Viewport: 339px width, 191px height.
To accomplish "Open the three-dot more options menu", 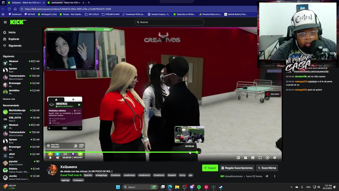I will [275, 176].
